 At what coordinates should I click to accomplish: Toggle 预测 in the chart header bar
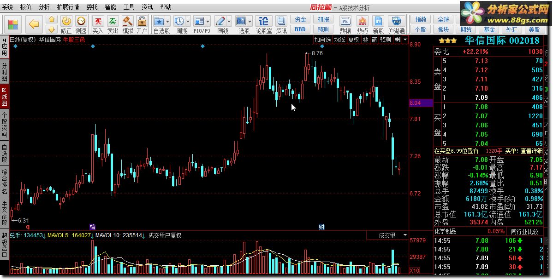click(386, 40)
